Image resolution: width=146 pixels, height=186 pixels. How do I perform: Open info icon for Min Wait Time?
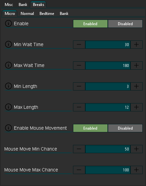click(x=8, y=44)
